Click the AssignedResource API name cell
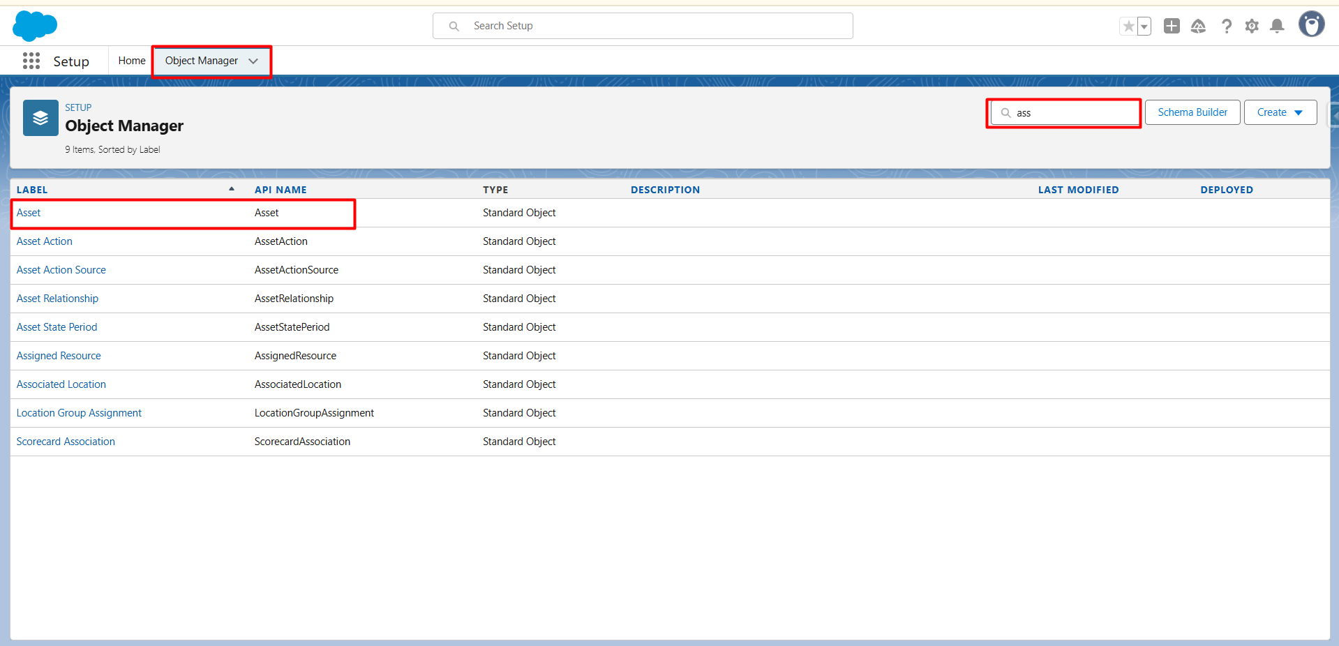Screen dimensions: 1339x646 (295, 356)
